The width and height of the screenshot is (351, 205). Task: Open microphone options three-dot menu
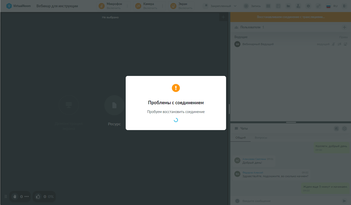tap(127, 6)
